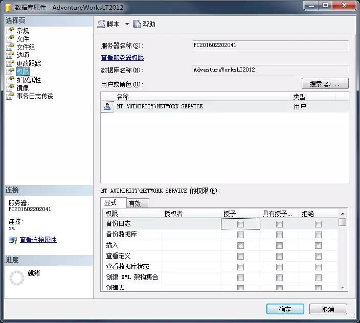Click permissions list scroll down arrow

(343, 287)
